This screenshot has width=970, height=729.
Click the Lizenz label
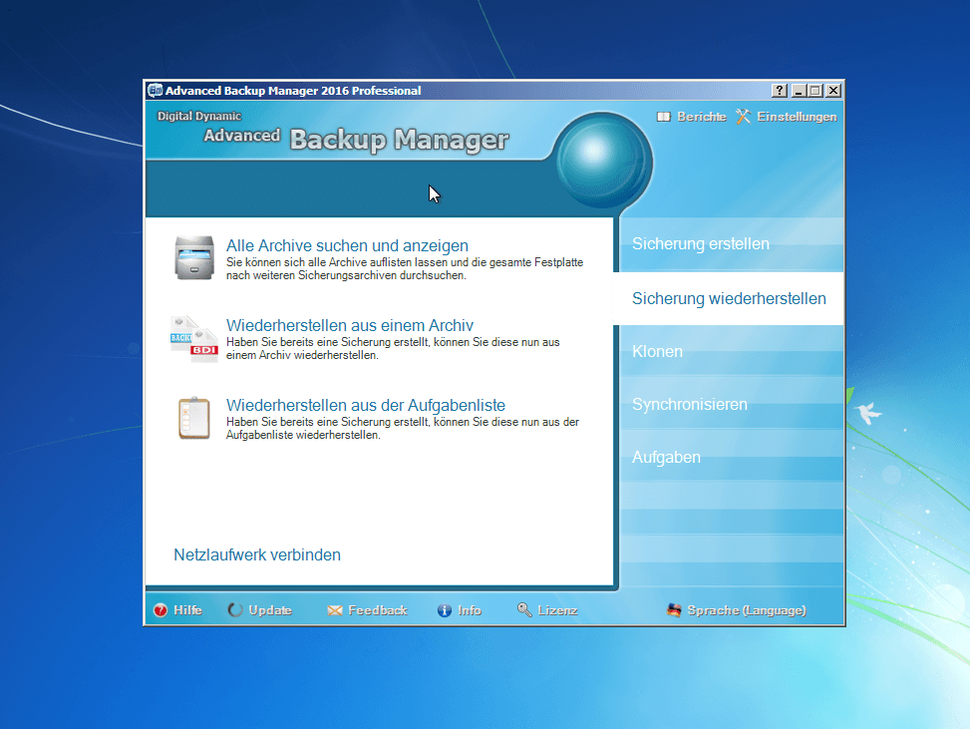(557, 610)
